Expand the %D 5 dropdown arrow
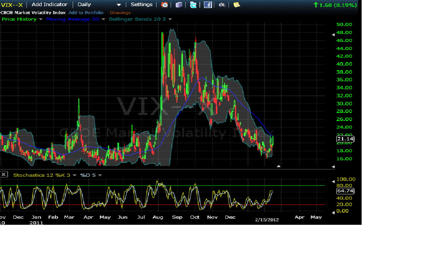 tap(100, 176)
